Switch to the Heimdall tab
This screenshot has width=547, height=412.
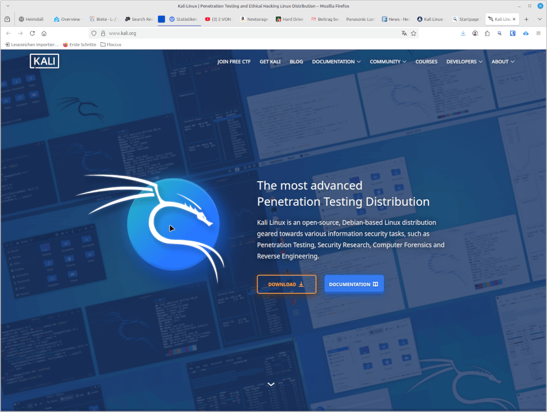point(32,19)
